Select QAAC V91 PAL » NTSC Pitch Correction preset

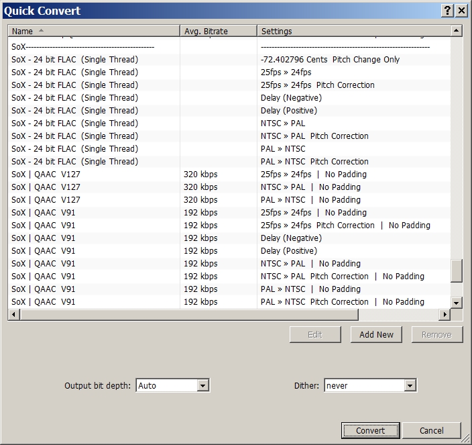pos(229,302)
